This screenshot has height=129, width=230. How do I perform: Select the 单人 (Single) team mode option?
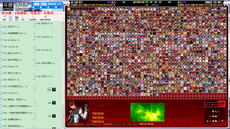(x=215, y=112)
